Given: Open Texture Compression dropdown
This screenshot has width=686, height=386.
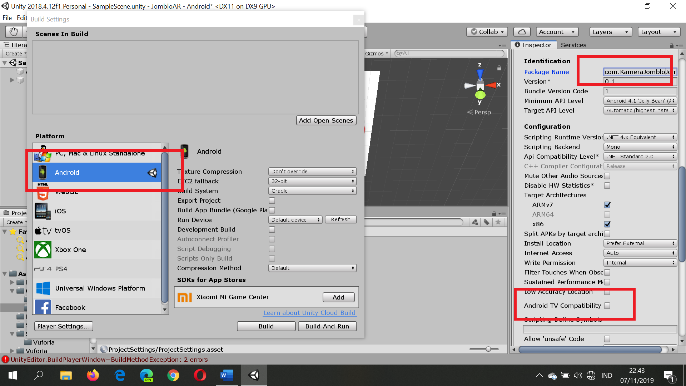Looking at the screenshot, I should coord(312,172).
